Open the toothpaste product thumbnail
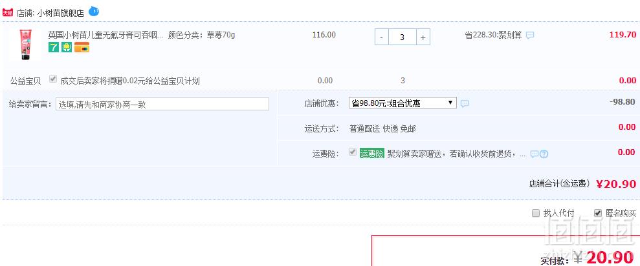Image resolution: width=640 pixels, height=266 pixels. [x=25, y=45]
